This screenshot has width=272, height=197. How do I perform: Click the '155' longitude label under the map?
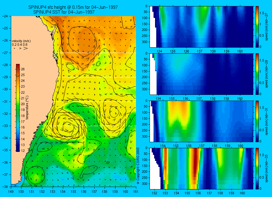[x=73, y=192]
